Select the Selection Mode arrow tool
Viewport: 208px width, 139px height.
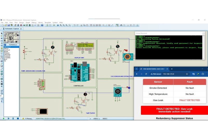[2, 34]
